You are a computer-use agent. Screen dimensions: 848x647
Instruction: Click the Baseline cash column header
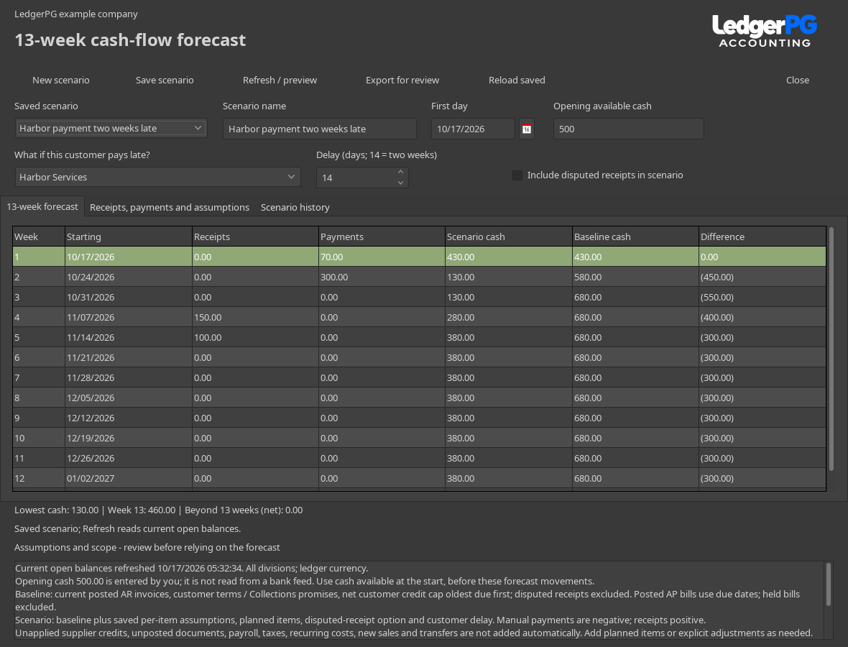coord(635,237)
